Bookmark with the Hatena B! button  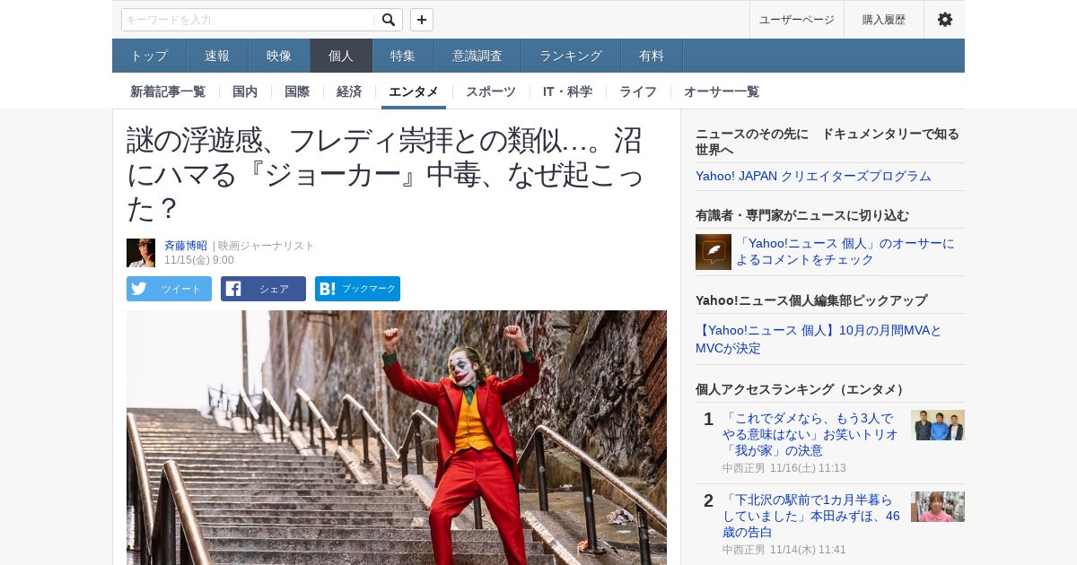[x=357, y=289]
